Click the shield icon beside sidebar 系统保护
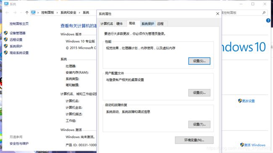 (6, 46)
